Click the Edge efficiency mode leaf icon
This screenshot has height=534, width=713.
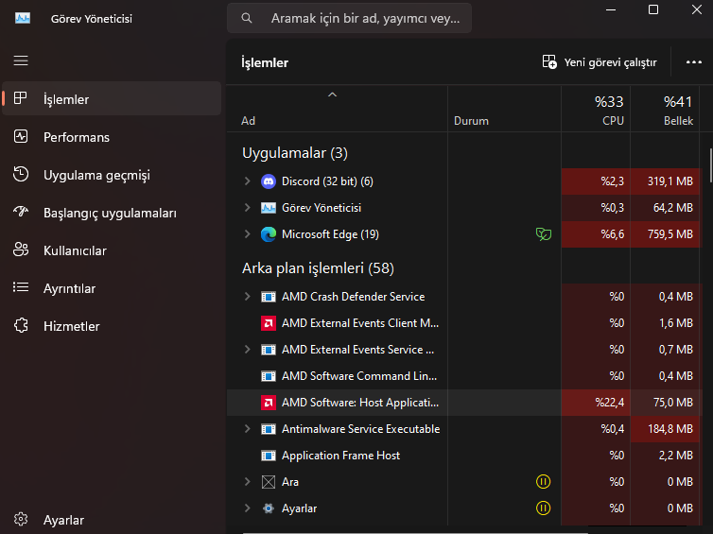(x=543, y=234)
